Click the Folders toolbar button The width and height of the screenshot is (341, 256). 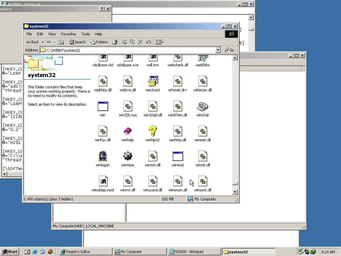[x=99, y=42]
